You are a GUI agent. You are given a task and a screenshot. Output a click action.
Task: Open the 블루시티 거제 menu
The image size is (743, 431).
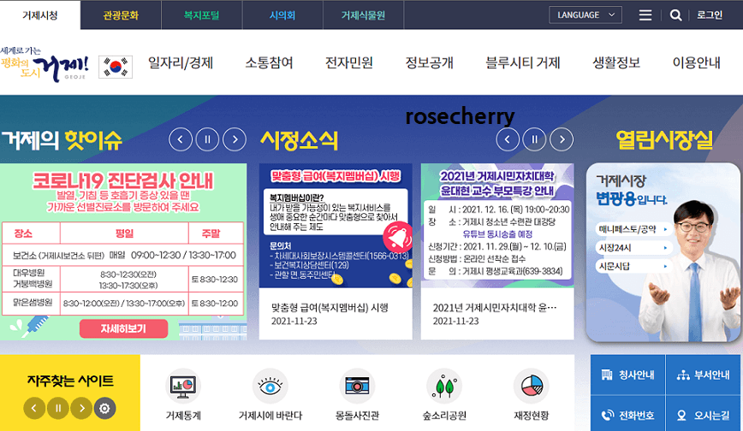[523, 62]
